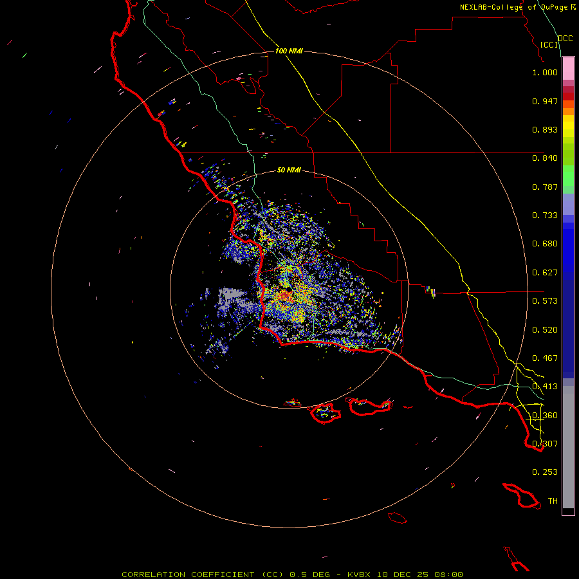
Task: Click the 0.253 scale value
Action: point(545,472)
